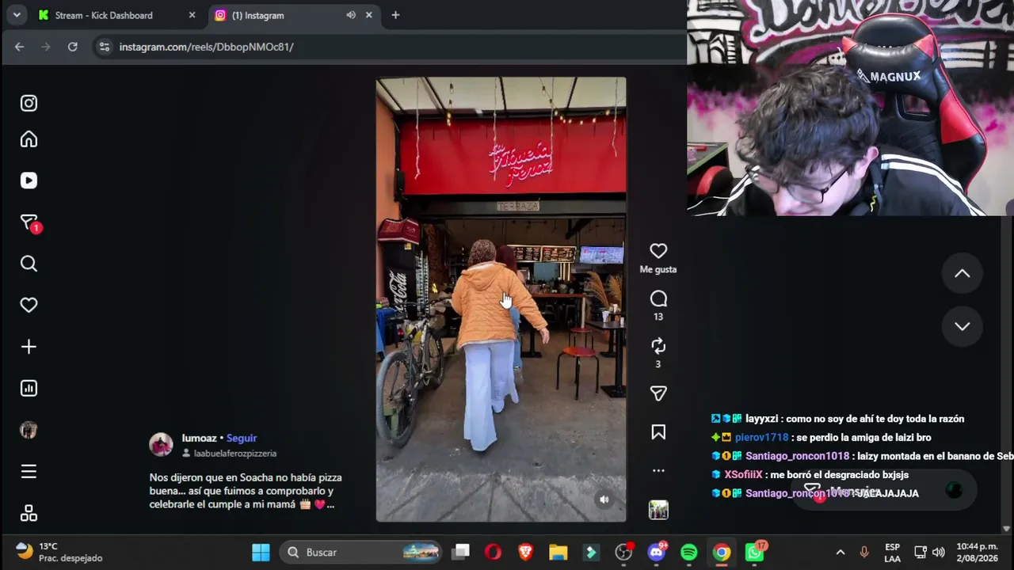Open the laabuelaferozpizzeria collaborator link
1014x570 pixels.
[235, 454]
